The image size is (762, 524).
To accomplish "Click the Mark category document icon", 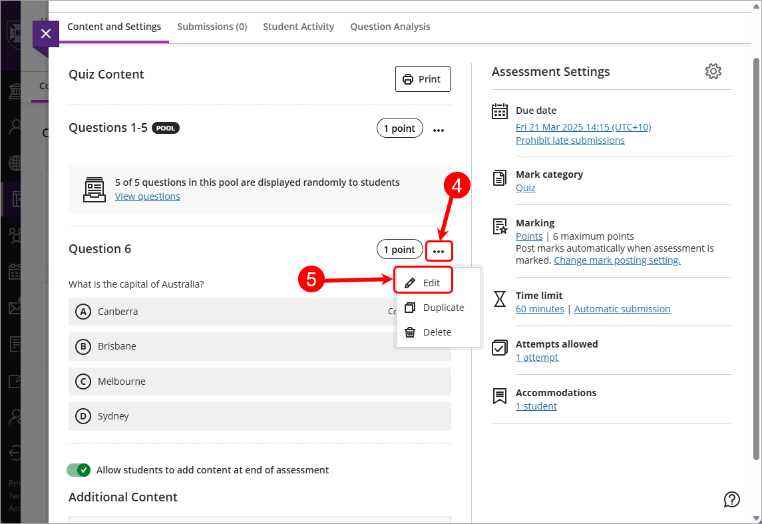I will [x=500, y=178].
